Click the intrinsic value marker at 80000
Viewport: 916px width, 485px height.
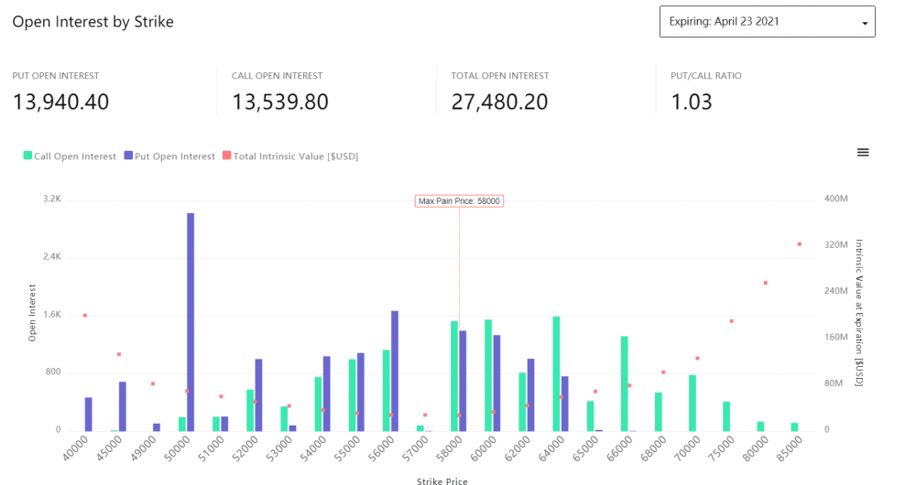pyautogui.click(x=765, y=283)
